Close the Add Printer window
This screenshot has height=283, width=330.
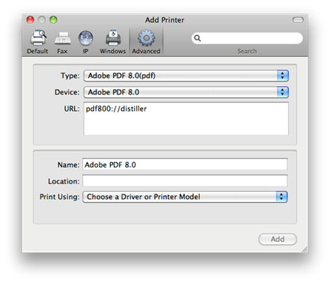(x=30, y=19)
